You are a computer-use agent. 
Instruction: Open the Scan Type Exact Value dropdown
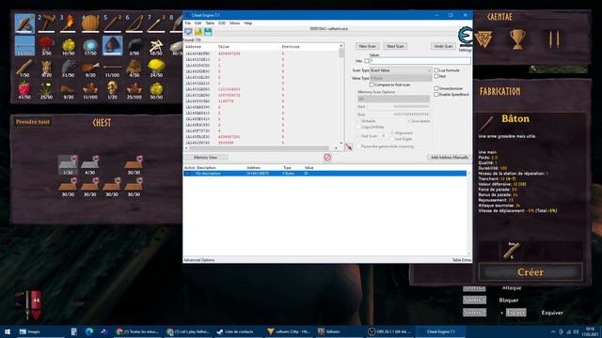[x=401, y=70]
